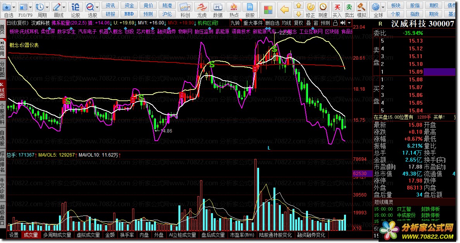Toggle the 预测 forecast option on chart toolbar

tap(325, 23)
